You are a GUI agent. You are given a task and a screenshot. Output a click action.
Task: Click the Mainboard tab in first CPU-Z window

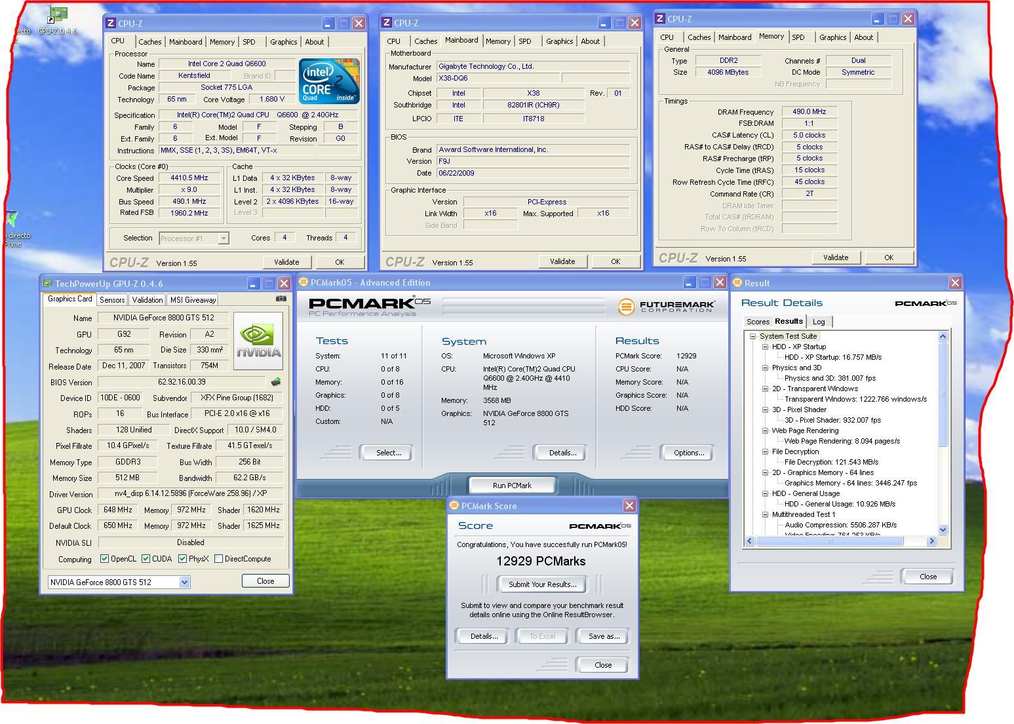[185, 41]
